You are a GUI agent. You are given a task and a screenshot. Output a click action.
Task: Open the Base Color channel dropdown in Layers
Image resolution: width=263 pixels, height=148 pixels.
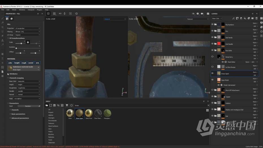click(217, 18)
